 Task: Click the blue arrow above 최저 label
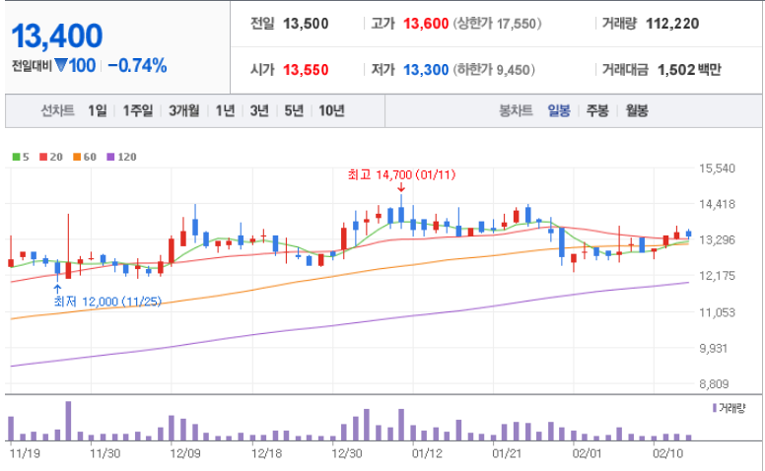(x=57, y=289)
